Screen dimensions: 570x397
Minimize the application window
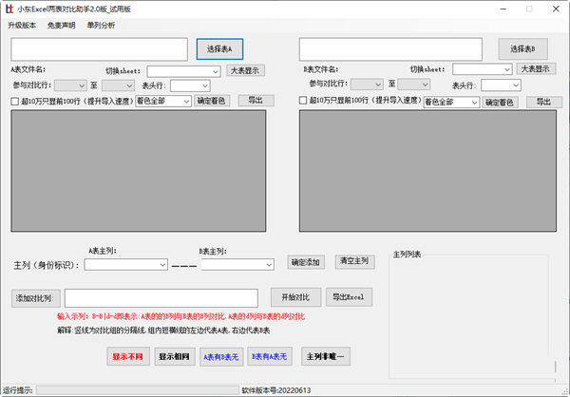click(x=503, y=9)
